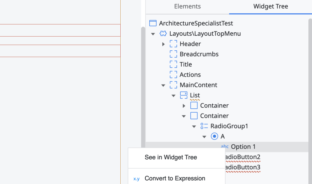Expand the Header placeholder node
This screenshot has width=312, height=184.
click(x=164, y=44)
